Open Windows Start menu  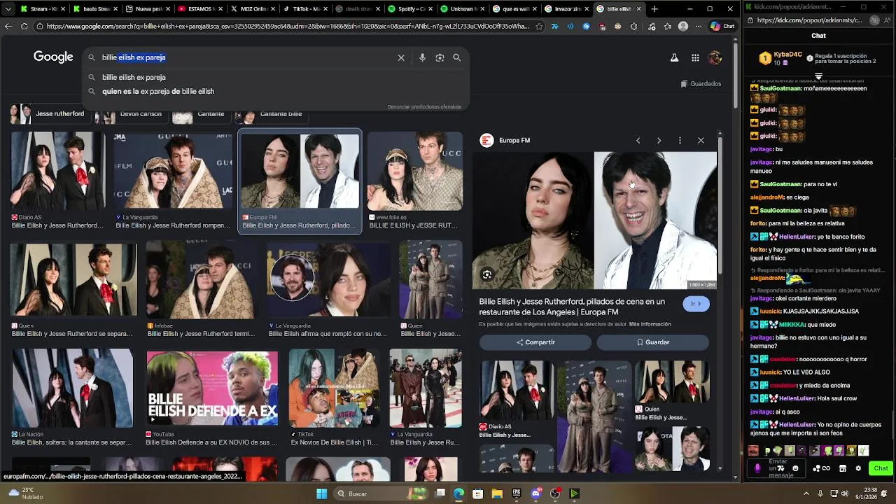(x=321, y=493)
